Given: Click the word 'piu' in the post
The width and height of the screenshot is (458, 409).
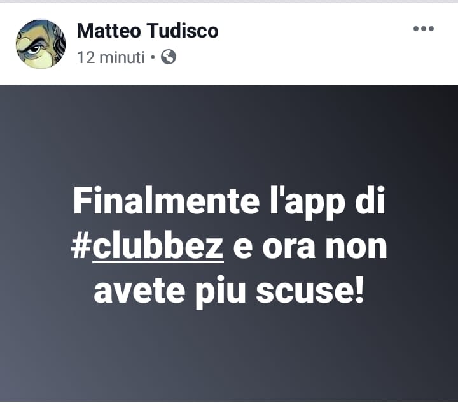Looking at the screenshot, I should [x=220, y=292].
